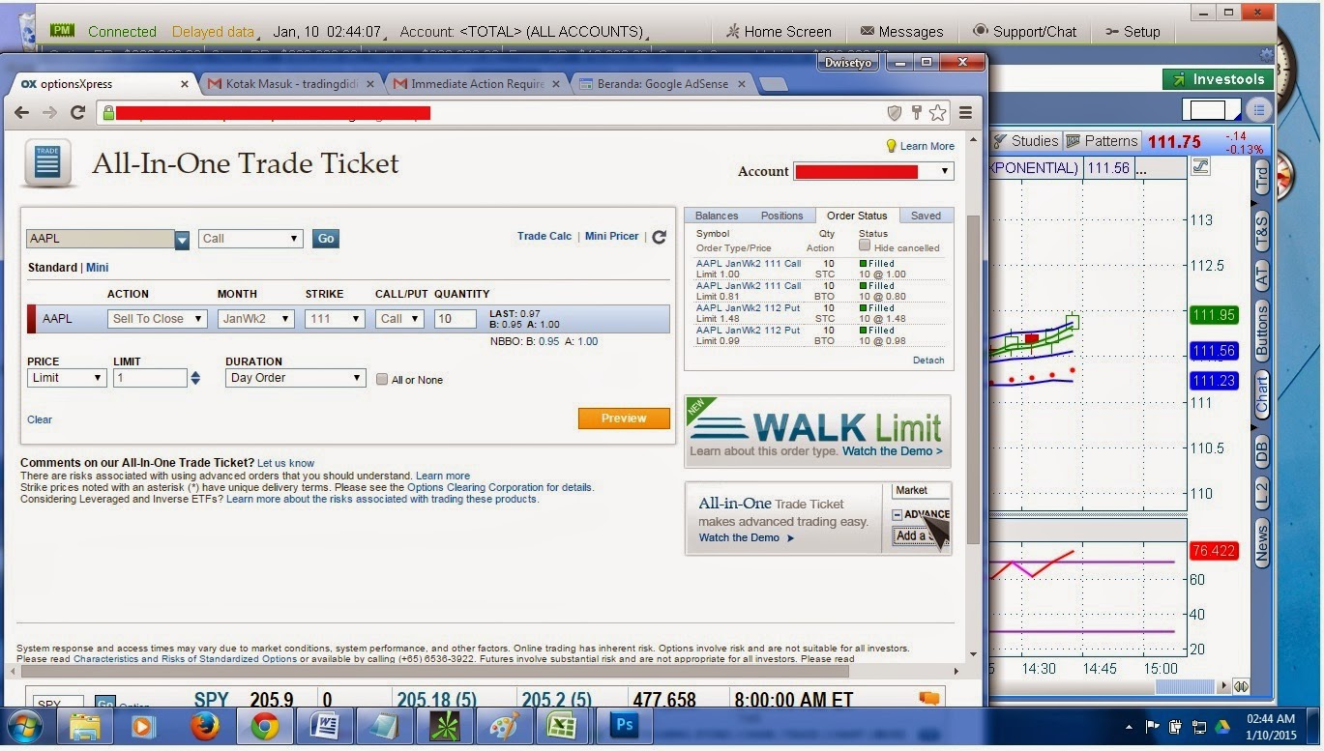Open Support/Chat in platform top bar

pyautogui.click(x=1024, y=31)
